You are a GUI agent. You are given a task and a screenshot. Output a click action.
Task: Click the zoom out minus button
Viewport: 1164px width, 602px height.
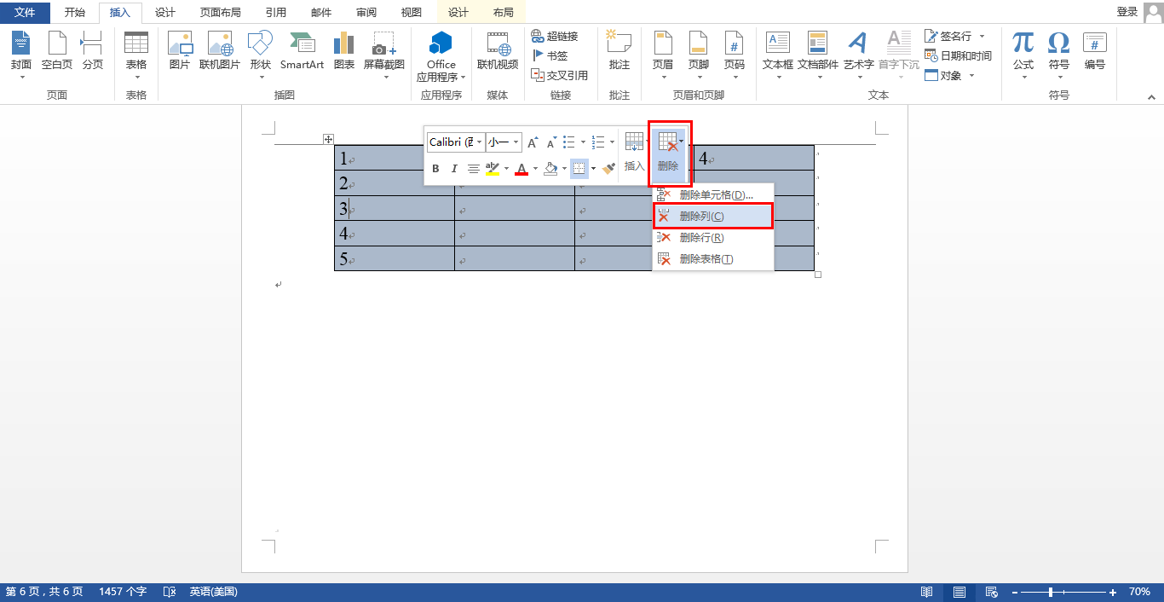coord(1014,592)
